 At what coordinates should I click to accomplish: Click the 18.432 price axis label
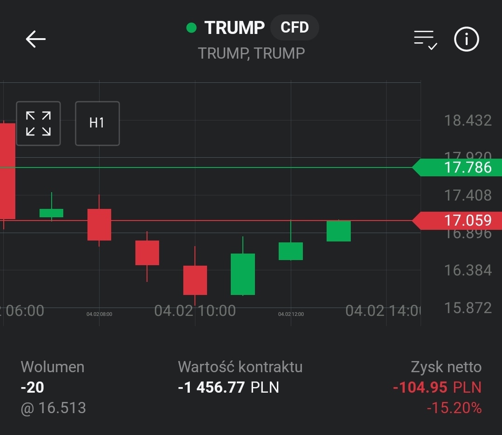click(468, 120)
